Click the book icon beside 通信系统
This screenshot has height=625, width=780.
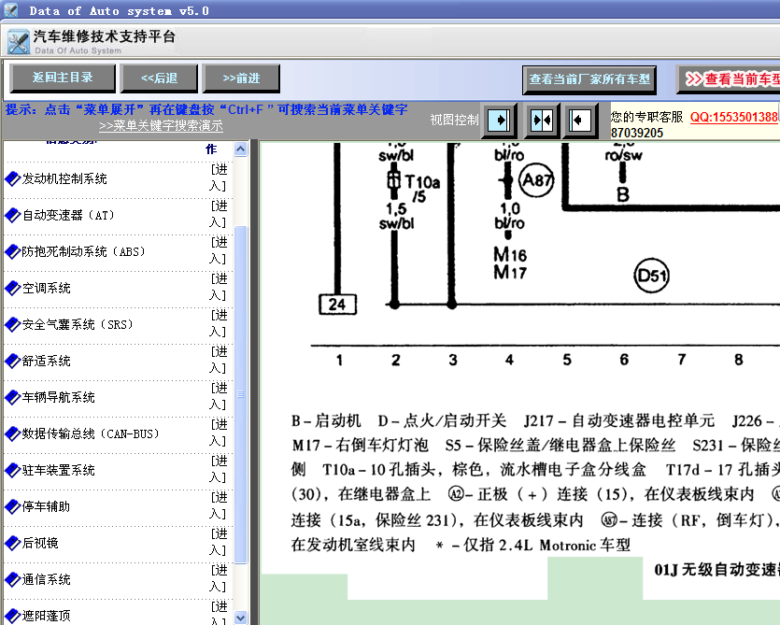12,579
